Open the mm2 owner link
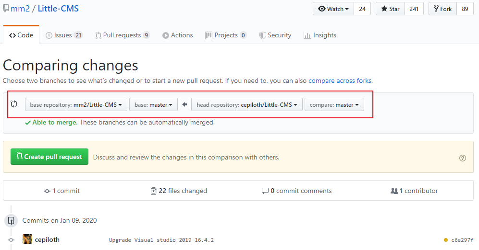 [20, 9]
